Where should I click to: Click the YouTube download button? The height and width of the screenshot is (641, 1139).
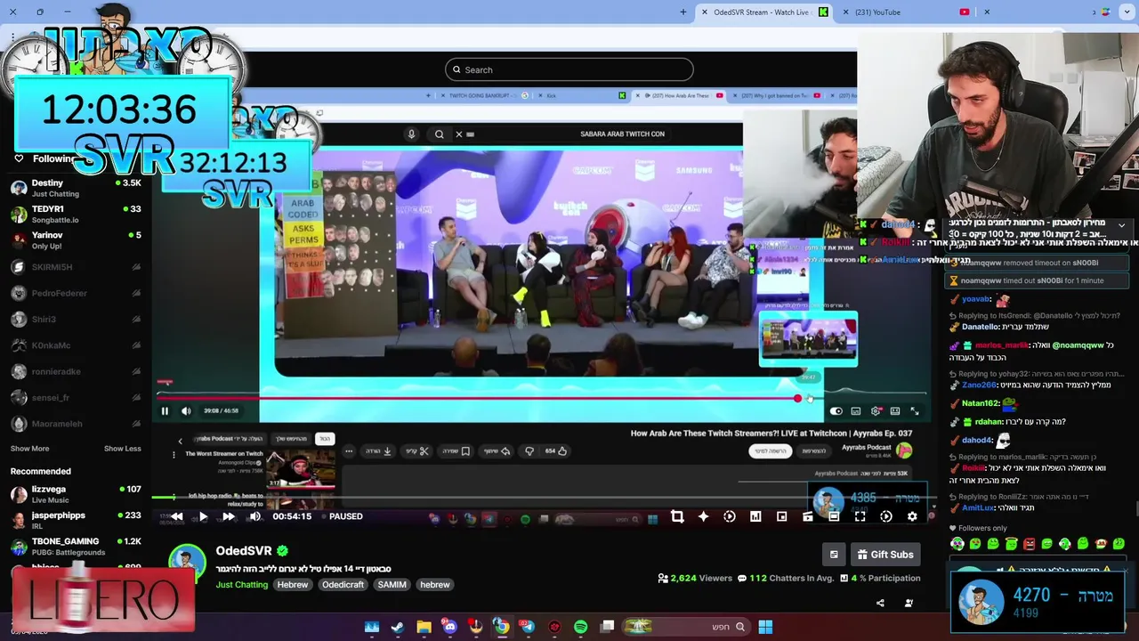click(x=379, y=451)
